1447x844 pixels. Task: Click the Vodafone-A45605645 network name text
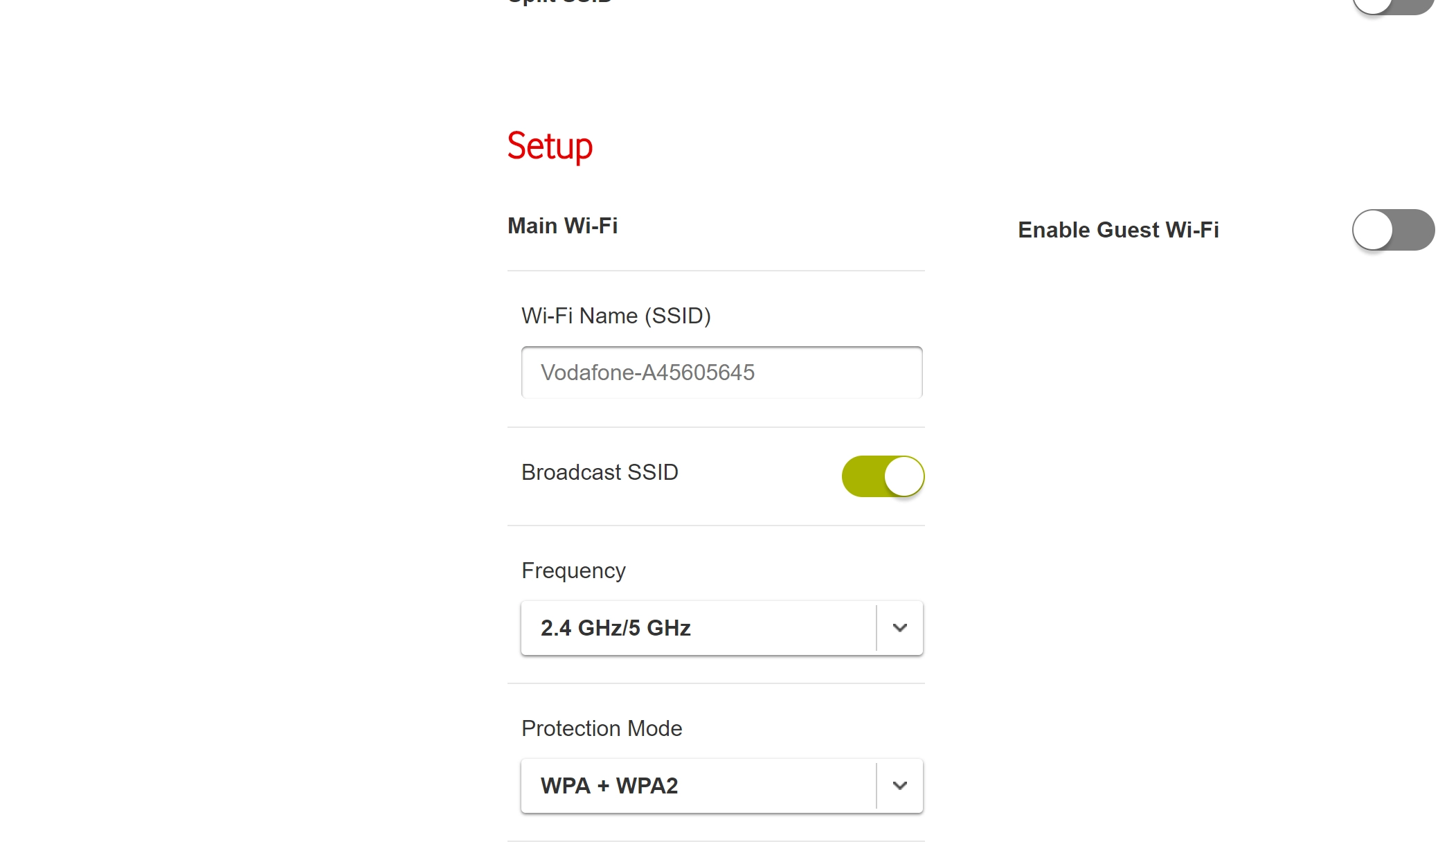coord(647,372)
